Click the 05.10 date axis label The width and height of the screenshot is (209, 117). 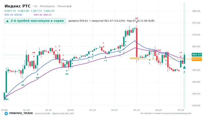pyautogui.click(x=137, y=110)
